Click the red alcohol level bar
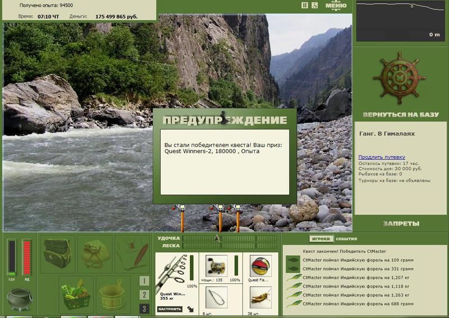449x318 pixels. [x=26, y=257]
